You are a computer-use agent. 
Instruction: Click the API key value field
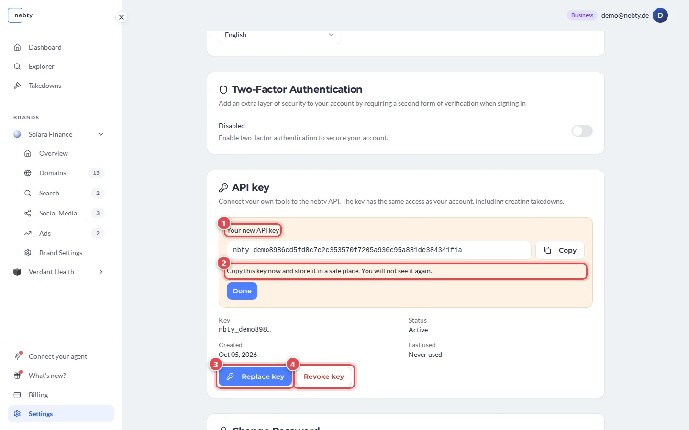[379, 250]
